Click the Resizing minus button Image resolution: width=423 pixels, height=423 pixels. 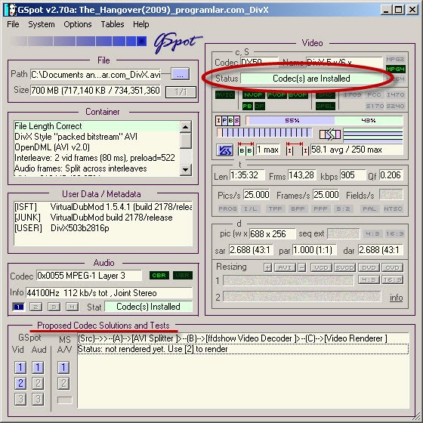pyautogui.click(x=302, y=267)
